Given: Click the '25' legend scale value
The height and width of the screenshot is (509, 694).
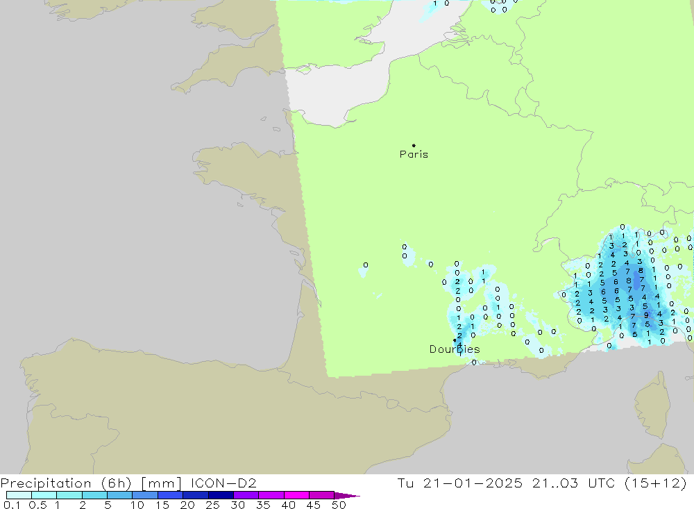Looking at the screenshot, I should click(x=212, y=505).
